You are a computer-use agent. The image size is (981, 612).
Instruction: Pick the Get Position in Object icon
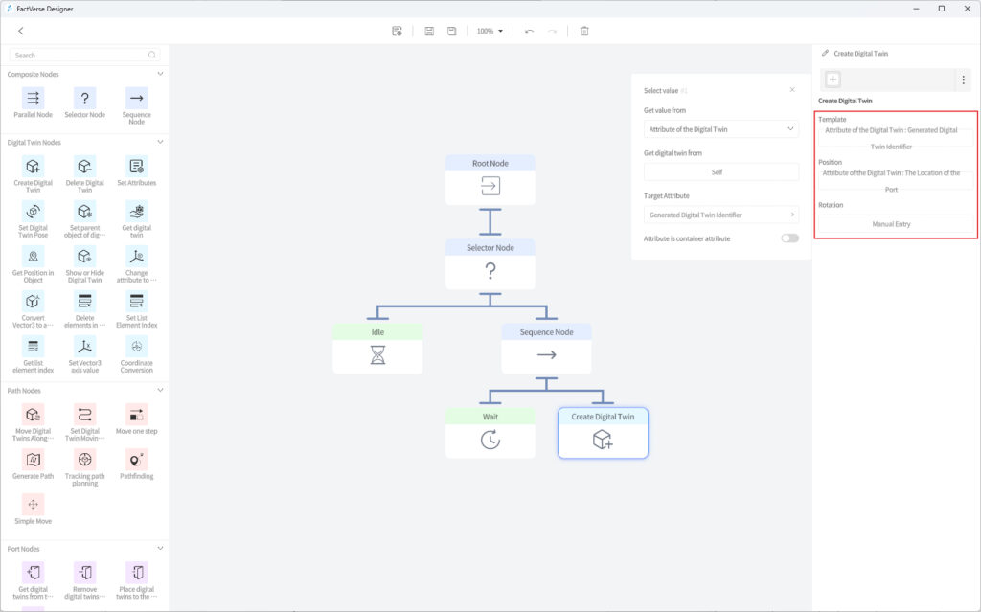34,257
